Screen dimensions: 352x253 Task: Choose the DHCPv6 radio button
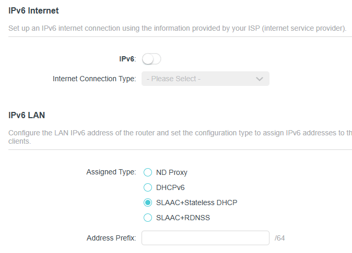pos(148,187)
